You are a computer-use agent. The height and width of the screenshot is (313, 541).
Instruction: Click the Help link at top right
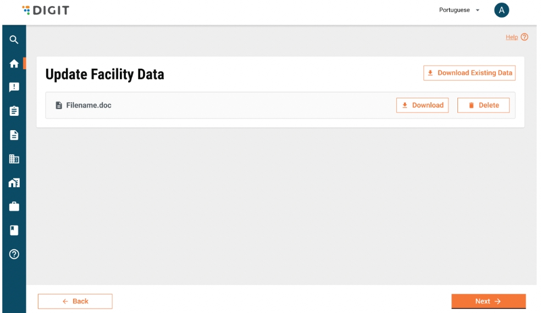coord(512,37)
